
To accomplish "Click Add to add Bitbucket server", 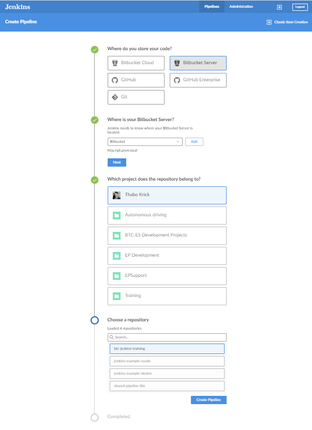I will click(194, 142).
